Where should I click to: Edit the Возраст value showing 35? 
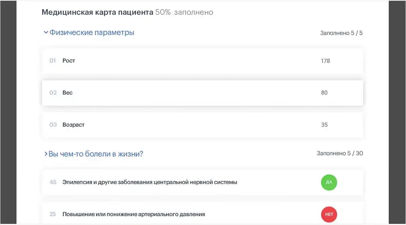[324, 124]
